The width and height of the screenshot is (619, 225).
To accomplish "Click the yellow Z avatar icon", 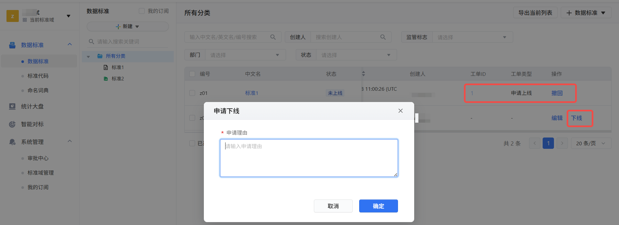I will [13, 16].
